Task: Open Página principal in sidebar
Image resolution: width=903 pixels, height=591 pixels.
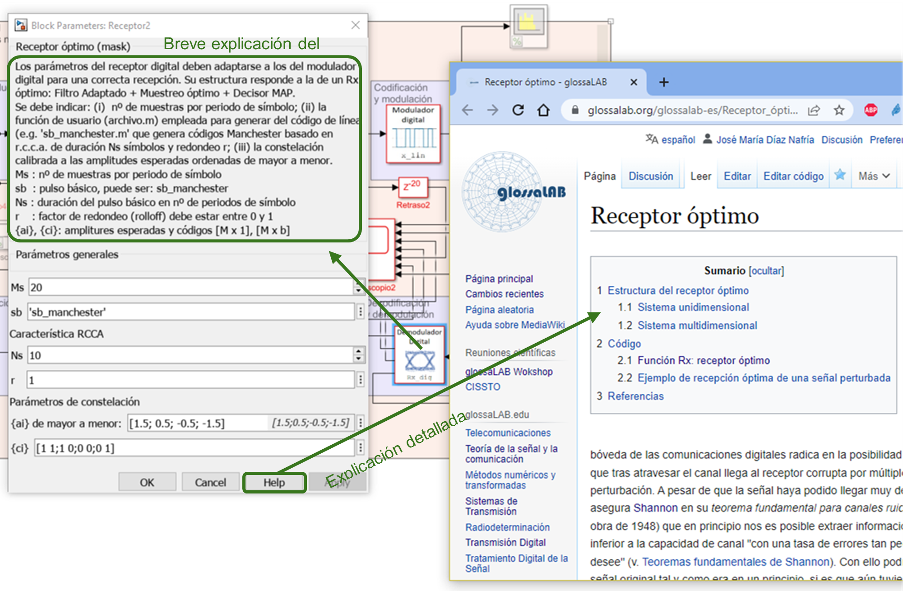Action: 499,279
